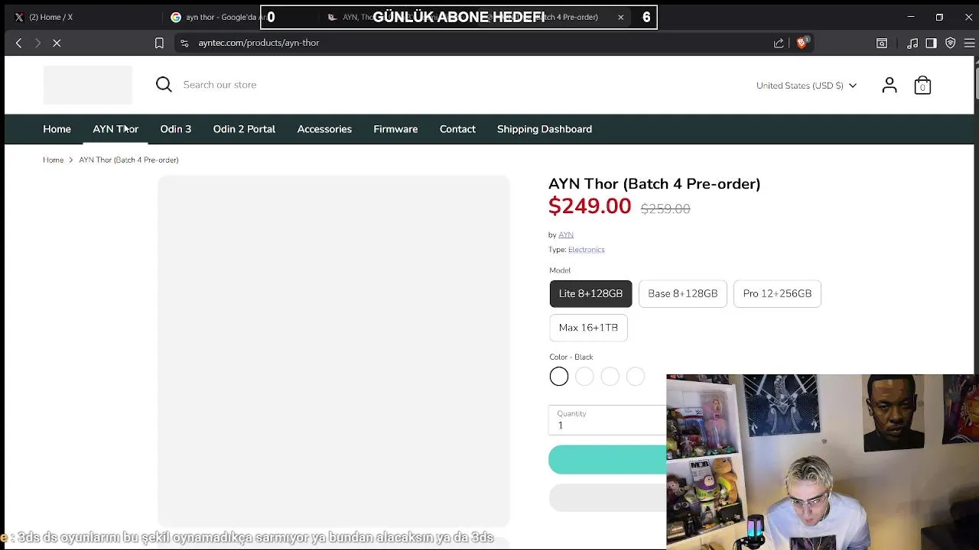This screenshot has height=550, width=979.
Task: Click the teal add to cart button
Action: pyautogui.click(x=608, y=460)
